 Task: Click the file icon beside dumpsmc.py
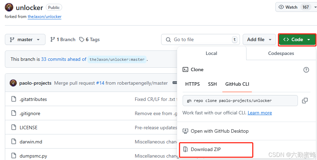14,156
